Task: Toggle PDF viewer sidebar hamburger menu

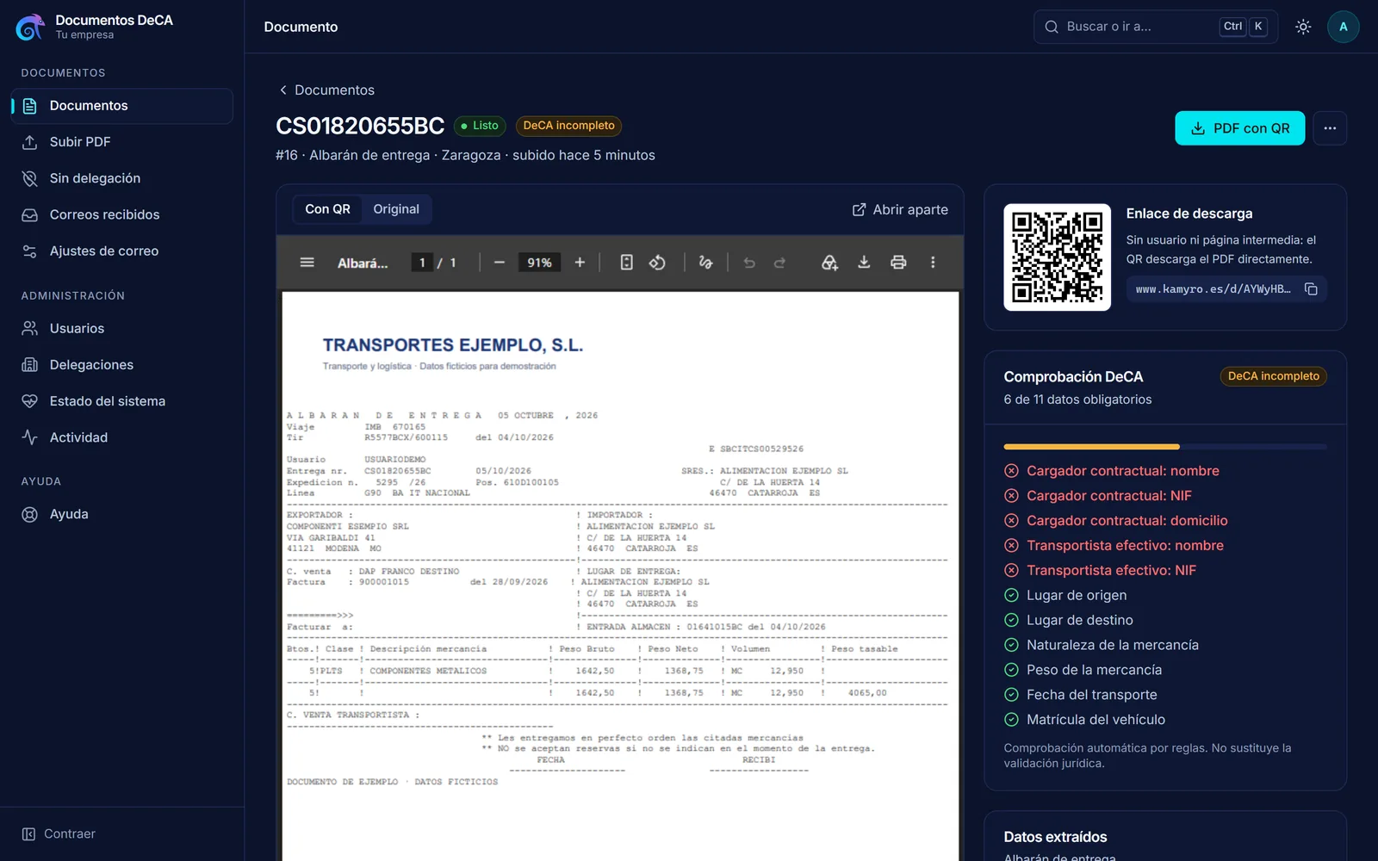Action: coord(307,263)
